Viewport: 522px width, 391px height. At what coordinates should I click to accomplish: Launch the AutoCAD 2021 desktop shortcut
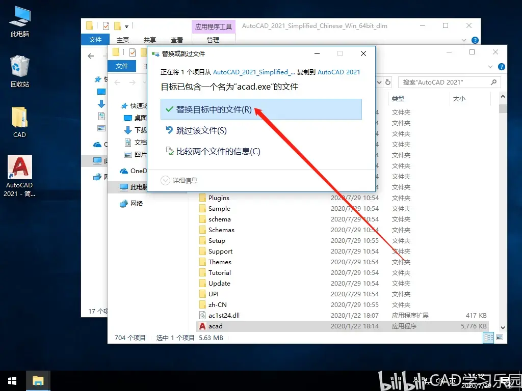pyautogui.click(x=20, y=176)
